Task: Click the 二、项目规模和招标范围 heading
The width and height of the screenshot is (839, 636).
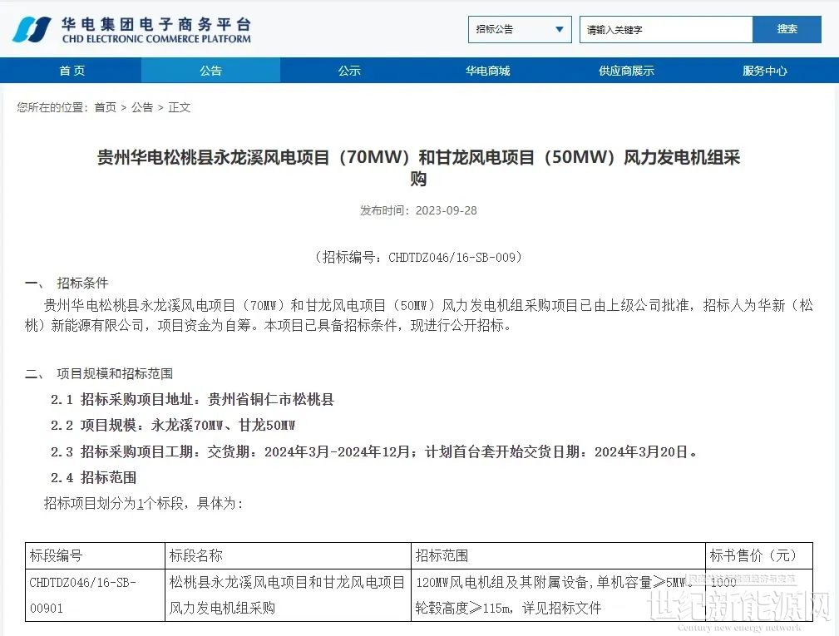Action: 99,374
